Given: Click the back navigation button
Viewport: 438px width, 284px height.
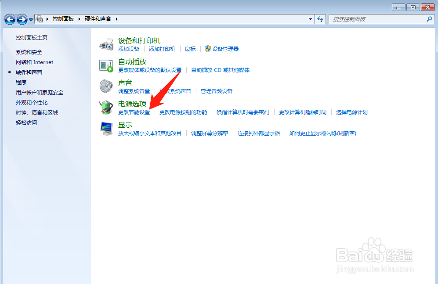Looking at the screenshot, I should pyautogui.click(x=10, y=19).
